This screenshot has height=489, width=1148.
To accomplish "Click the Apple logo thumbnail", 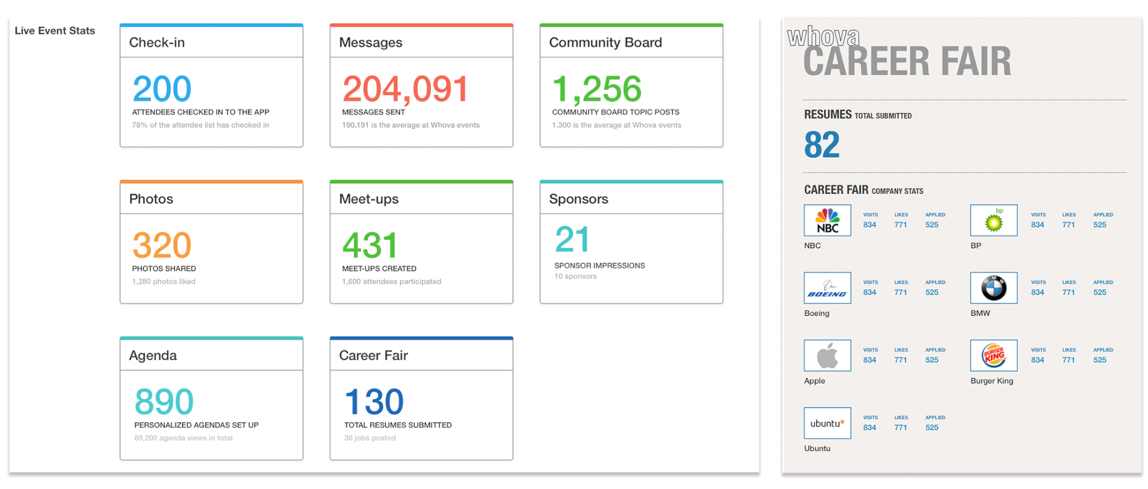I will pos(827,356).
